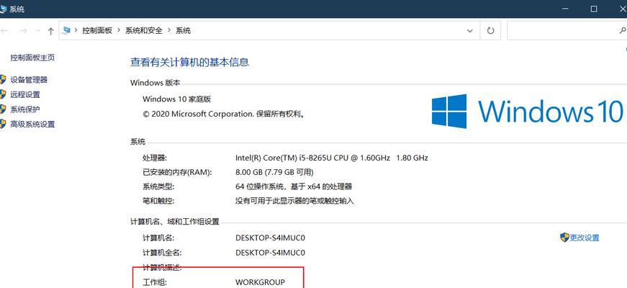
Task: Click the Windows 10 logo
Action: click(x=527, y=112)
